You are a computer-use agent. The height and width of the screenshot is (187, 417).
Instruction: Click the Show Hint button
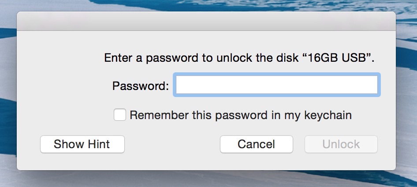[x=82, y=144]
